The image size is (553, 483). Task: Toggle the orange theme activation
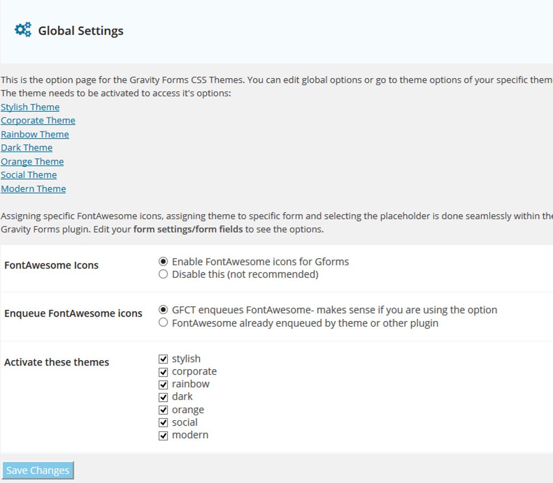point(163,409)
